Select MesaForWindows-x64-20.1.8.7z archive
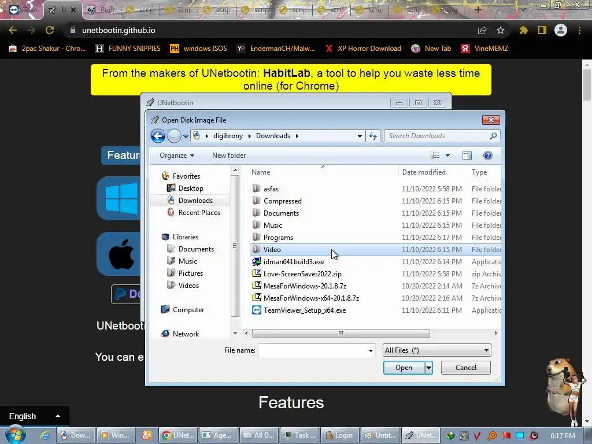 click(x=305, y=298)
